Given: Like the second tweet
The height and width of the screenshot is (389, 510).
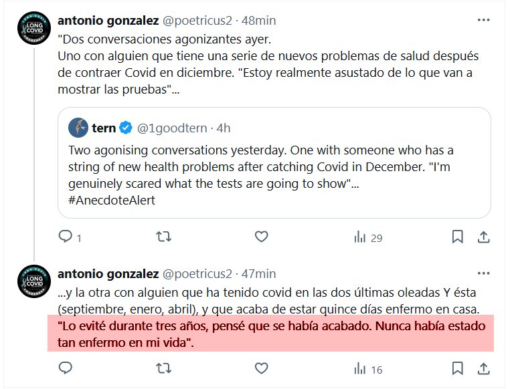Looking at the screenshot, I should [262, 368].
